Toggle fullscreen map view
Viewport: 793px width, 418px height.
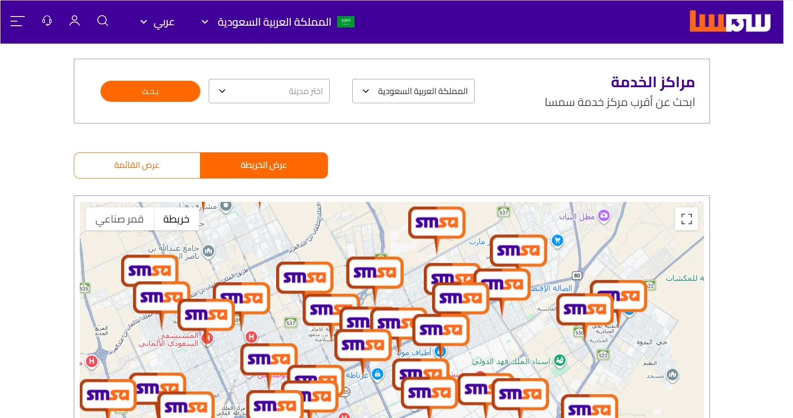(x=686, y=219)
